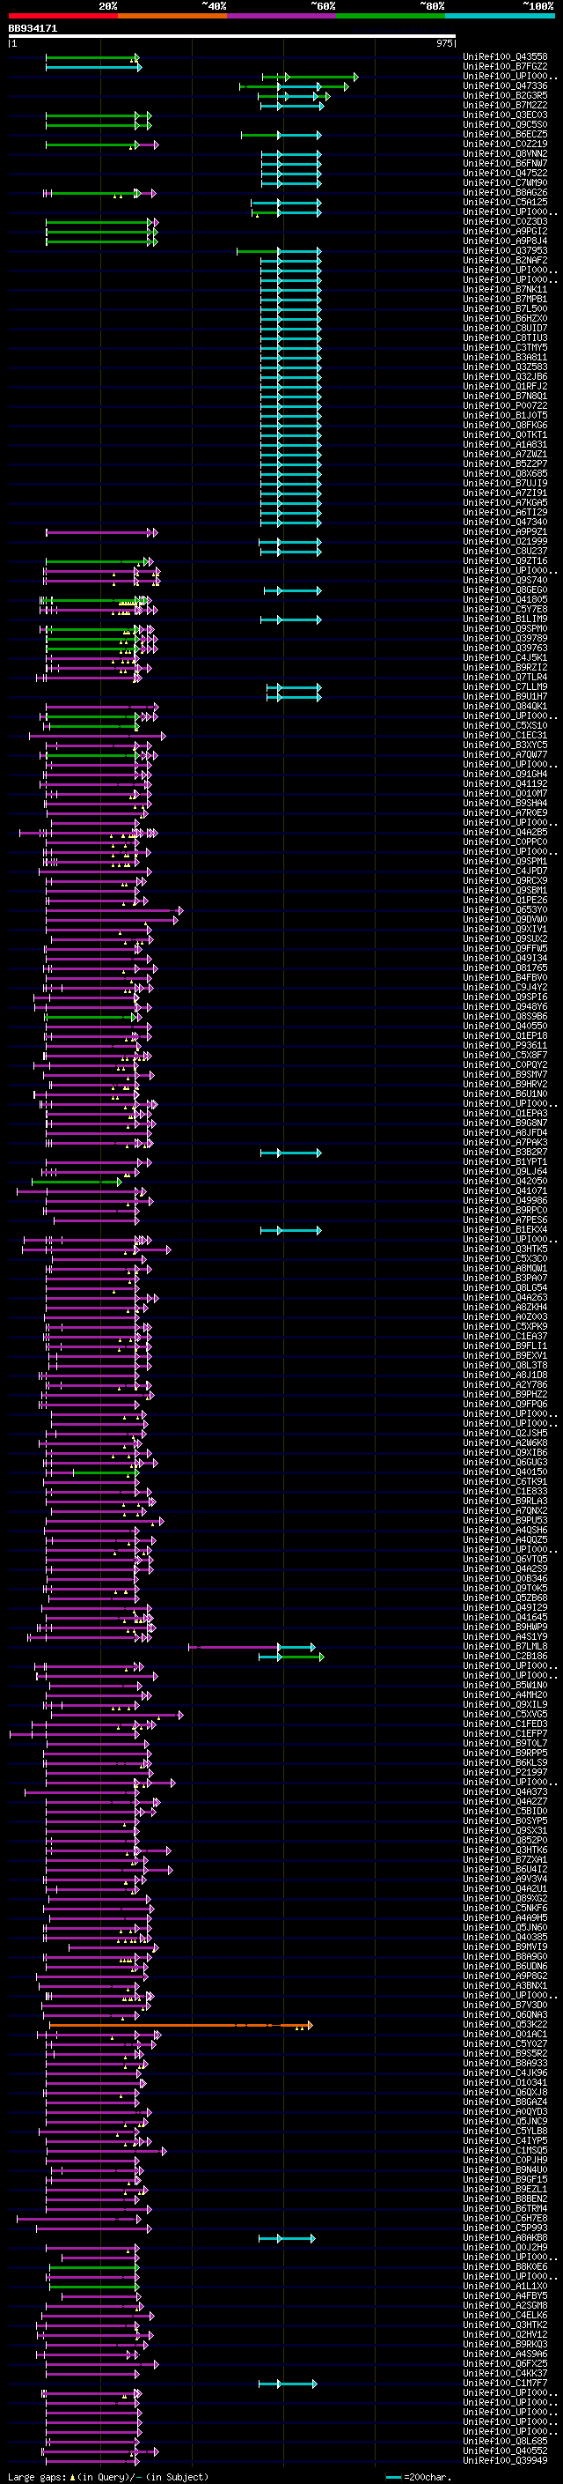The height and width of the screenshot is (2484, 563).
Task: Click hit label UniRef100_B2NAF2
Action: pos(505,260)
